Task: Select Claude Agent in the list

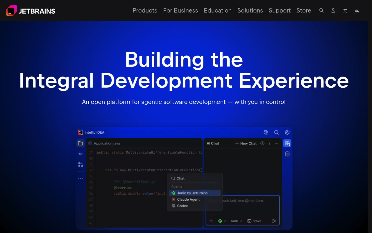Action: pyautogui.click(x=195, y=200)
